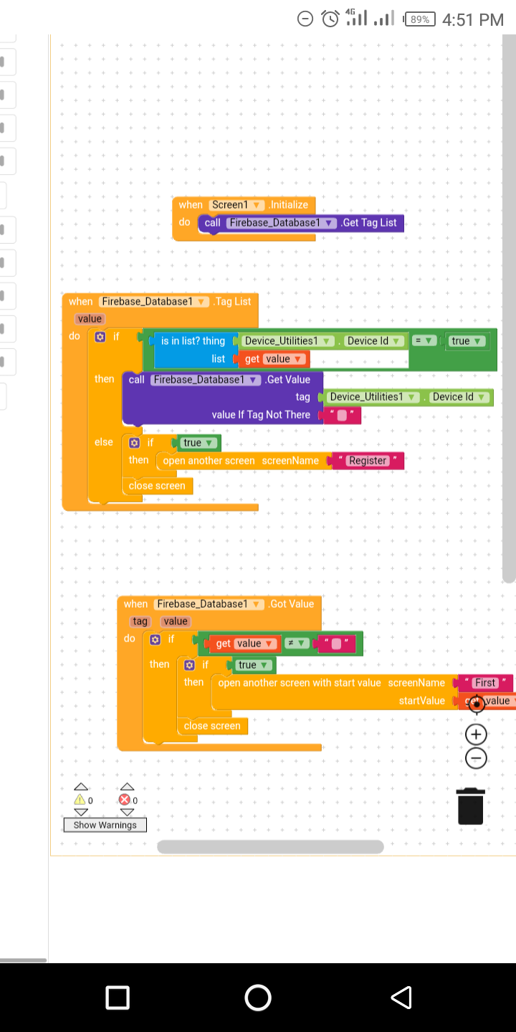Tap the Android home button
This screenshot has height=1032, width=516.
click(x=258, y=998)
